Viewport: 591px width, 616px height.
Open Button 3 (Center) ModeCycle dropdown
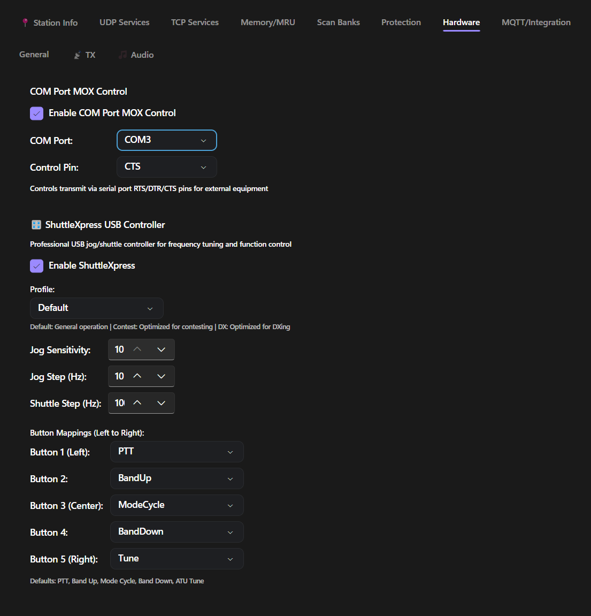[x=176, y=505]
